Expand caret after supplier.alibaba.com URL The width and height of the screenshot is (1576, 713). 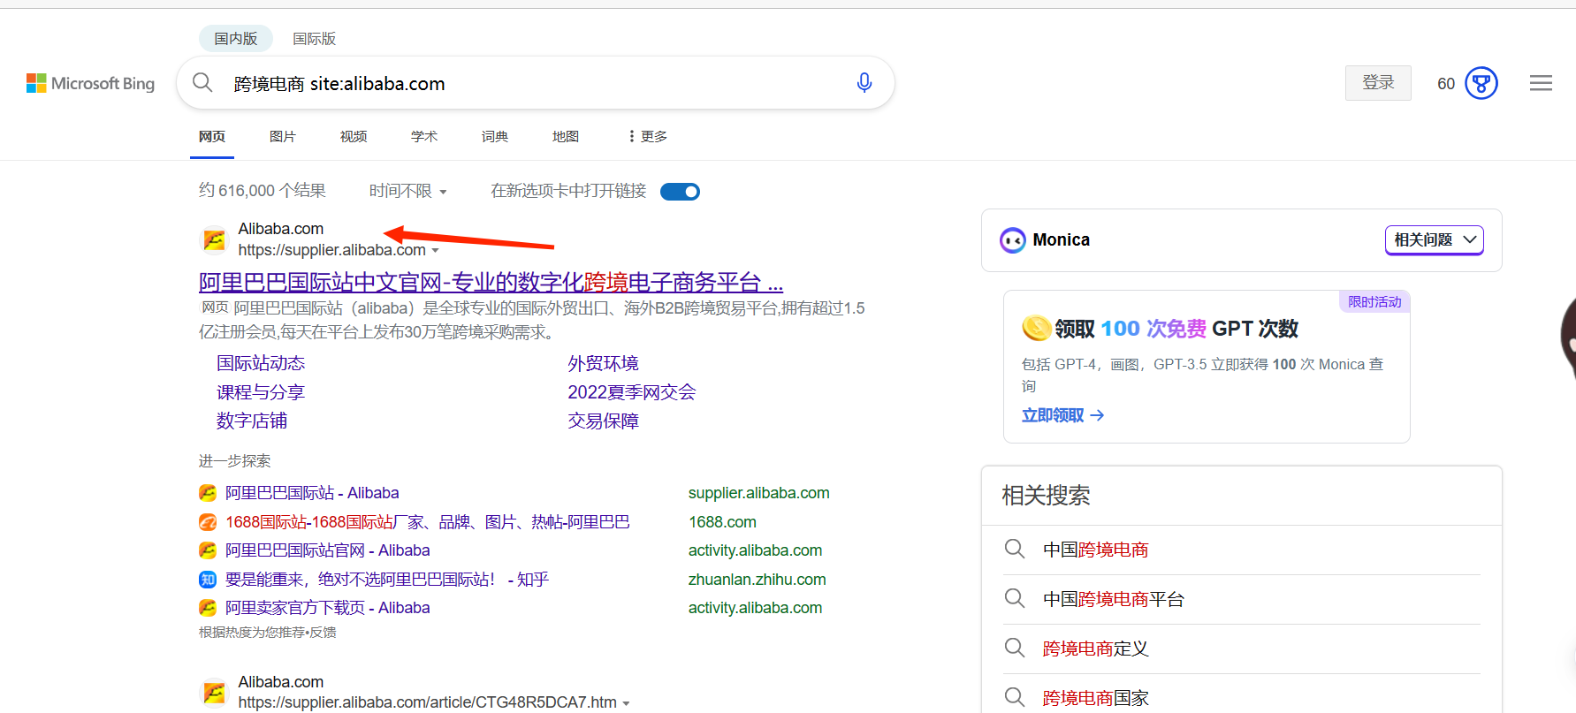[x=435, y=251]
